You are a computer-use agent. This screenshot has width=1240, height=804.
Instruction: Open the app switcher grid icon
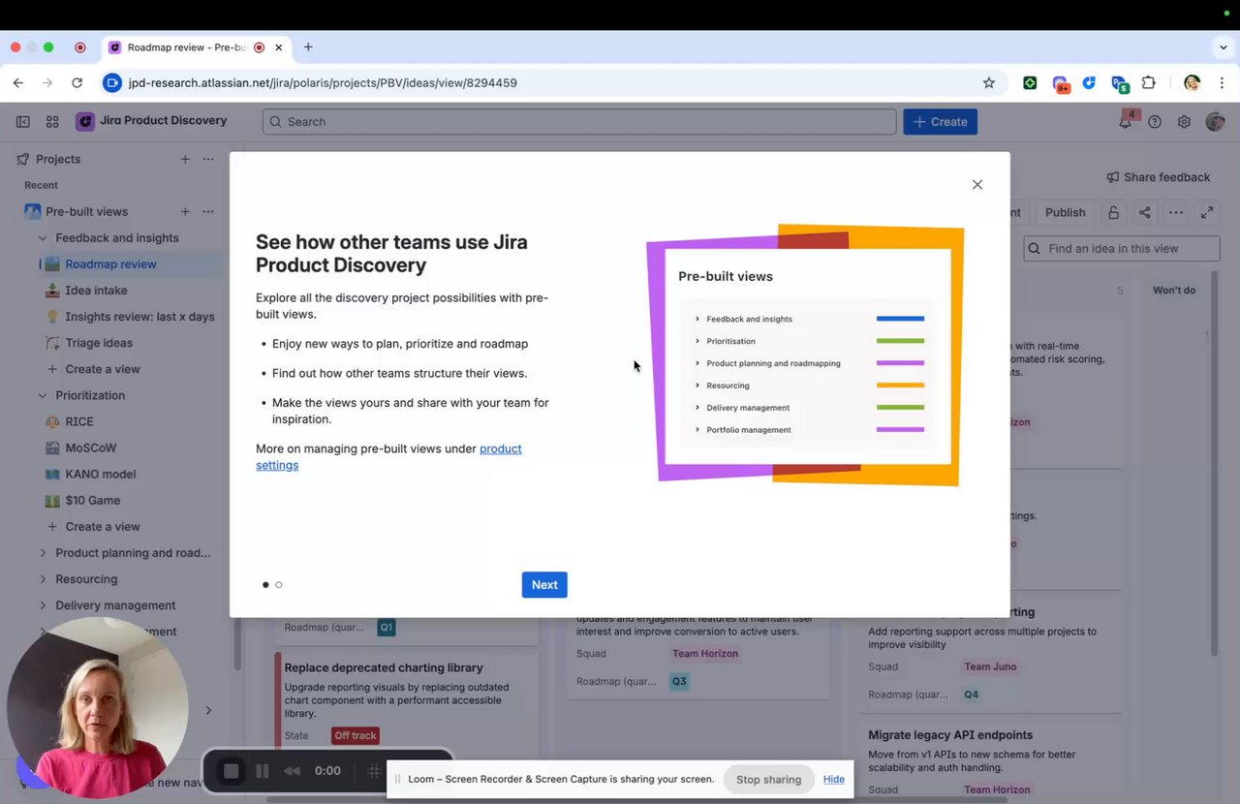[x=52, y=122]
